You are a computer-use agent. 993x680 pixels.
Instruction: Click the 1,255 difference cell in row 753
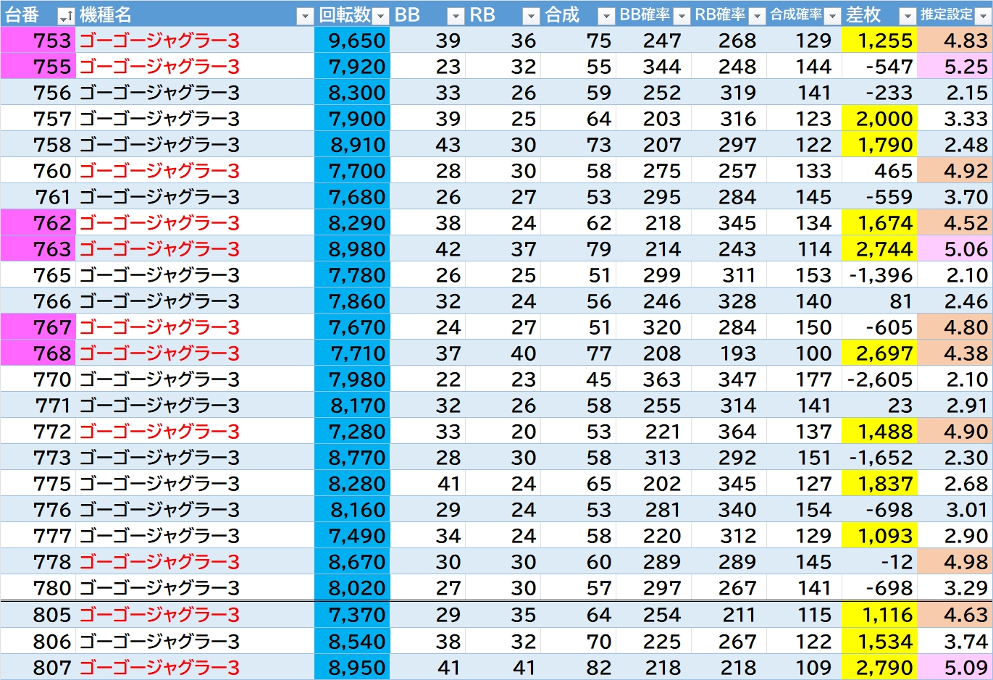tap(880, 41)
